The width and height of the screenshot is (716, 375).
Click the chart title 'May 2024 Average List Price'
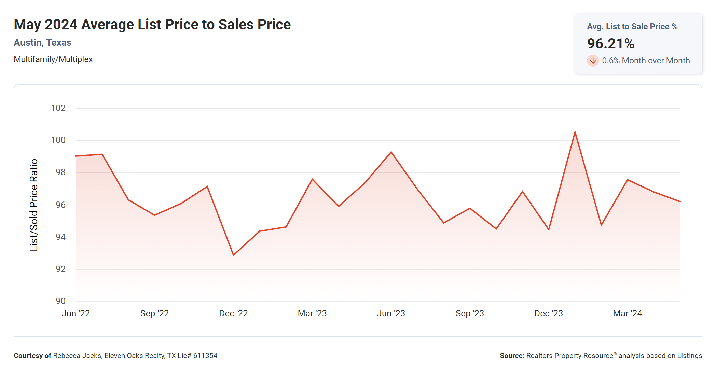152,25
